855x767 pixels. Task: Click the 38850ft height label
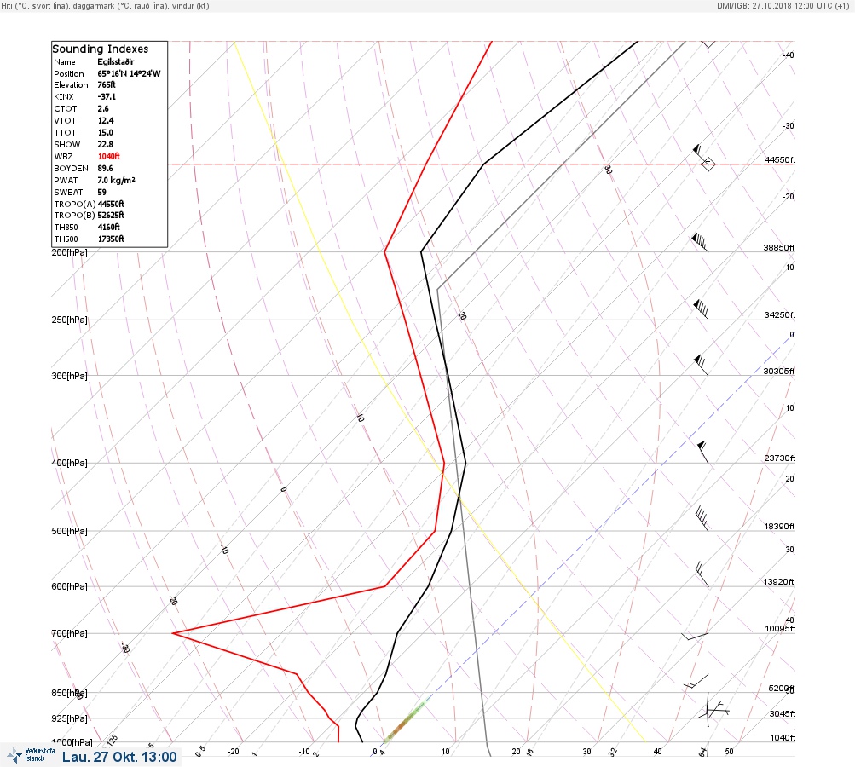pos(778,247)
